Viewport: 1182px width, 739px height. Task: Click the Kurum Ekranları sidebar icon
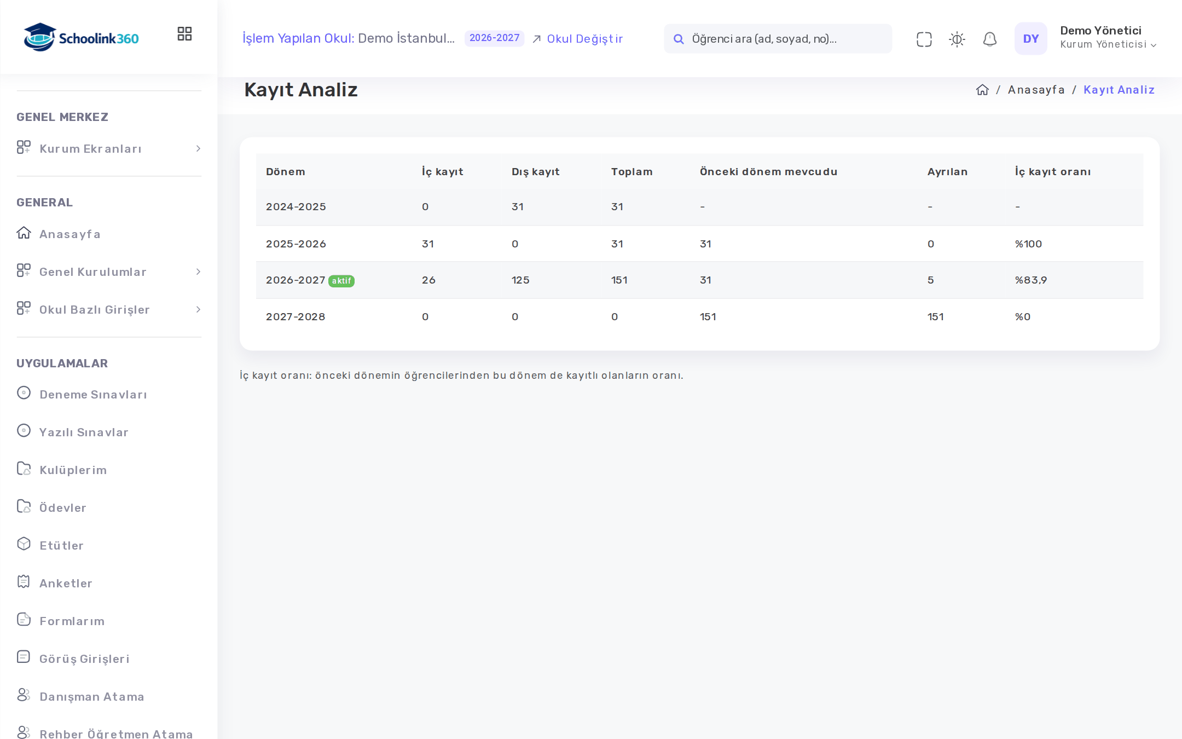tap(24, 147)
